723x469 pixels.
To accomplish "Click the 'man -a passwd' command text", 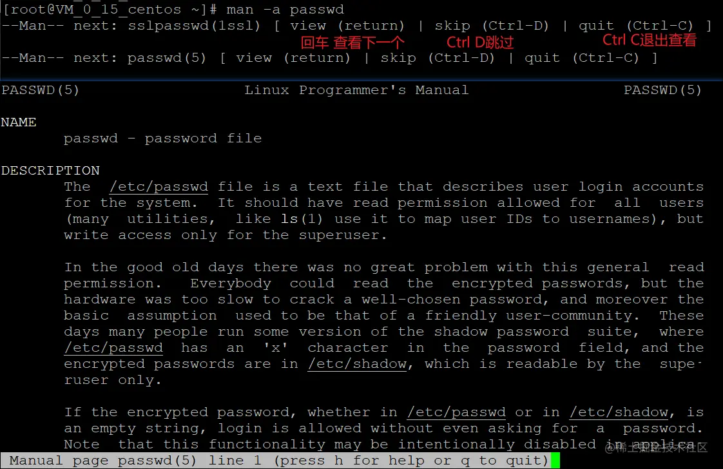I will [285, 9].
